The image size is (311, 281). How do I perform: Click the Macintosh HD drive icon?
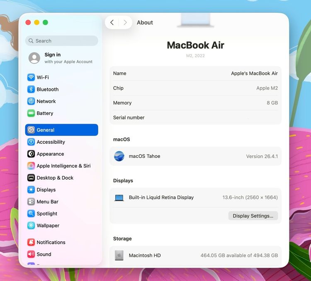coord(119,255)
